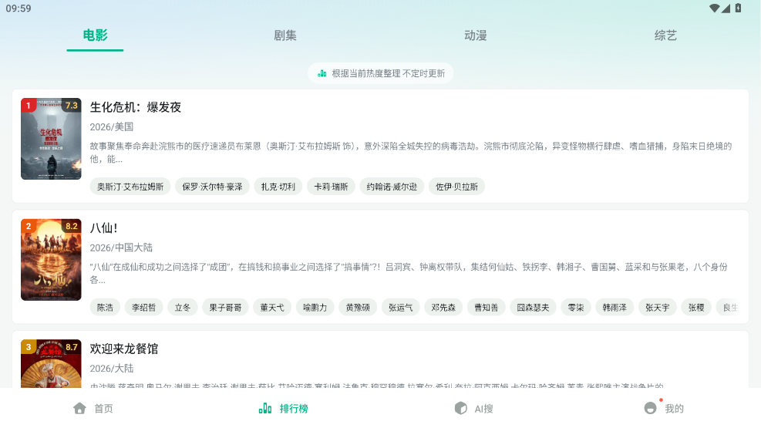Select actor tag 立冬
Image resolution: width=761 pixels, height=428 pixels.
coord(183,308)
